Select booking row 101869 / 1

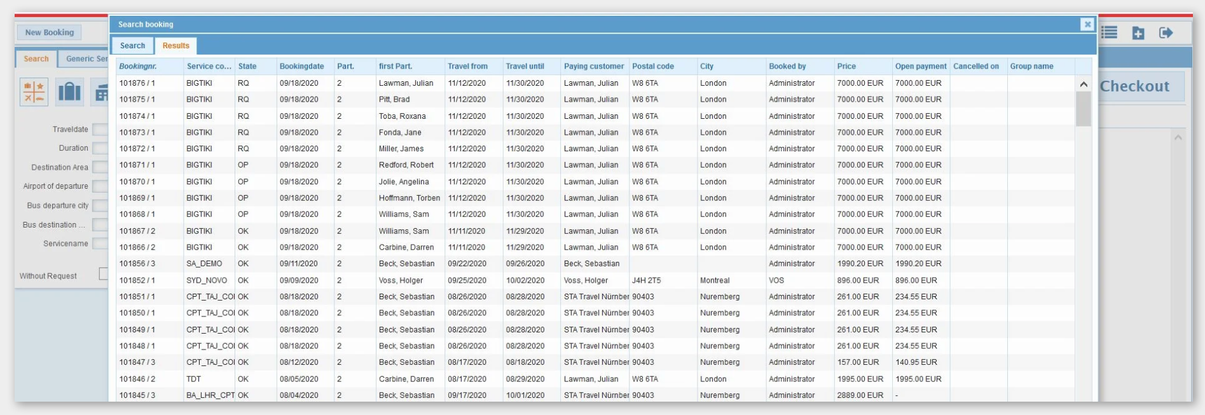click(x=595, y=198)
